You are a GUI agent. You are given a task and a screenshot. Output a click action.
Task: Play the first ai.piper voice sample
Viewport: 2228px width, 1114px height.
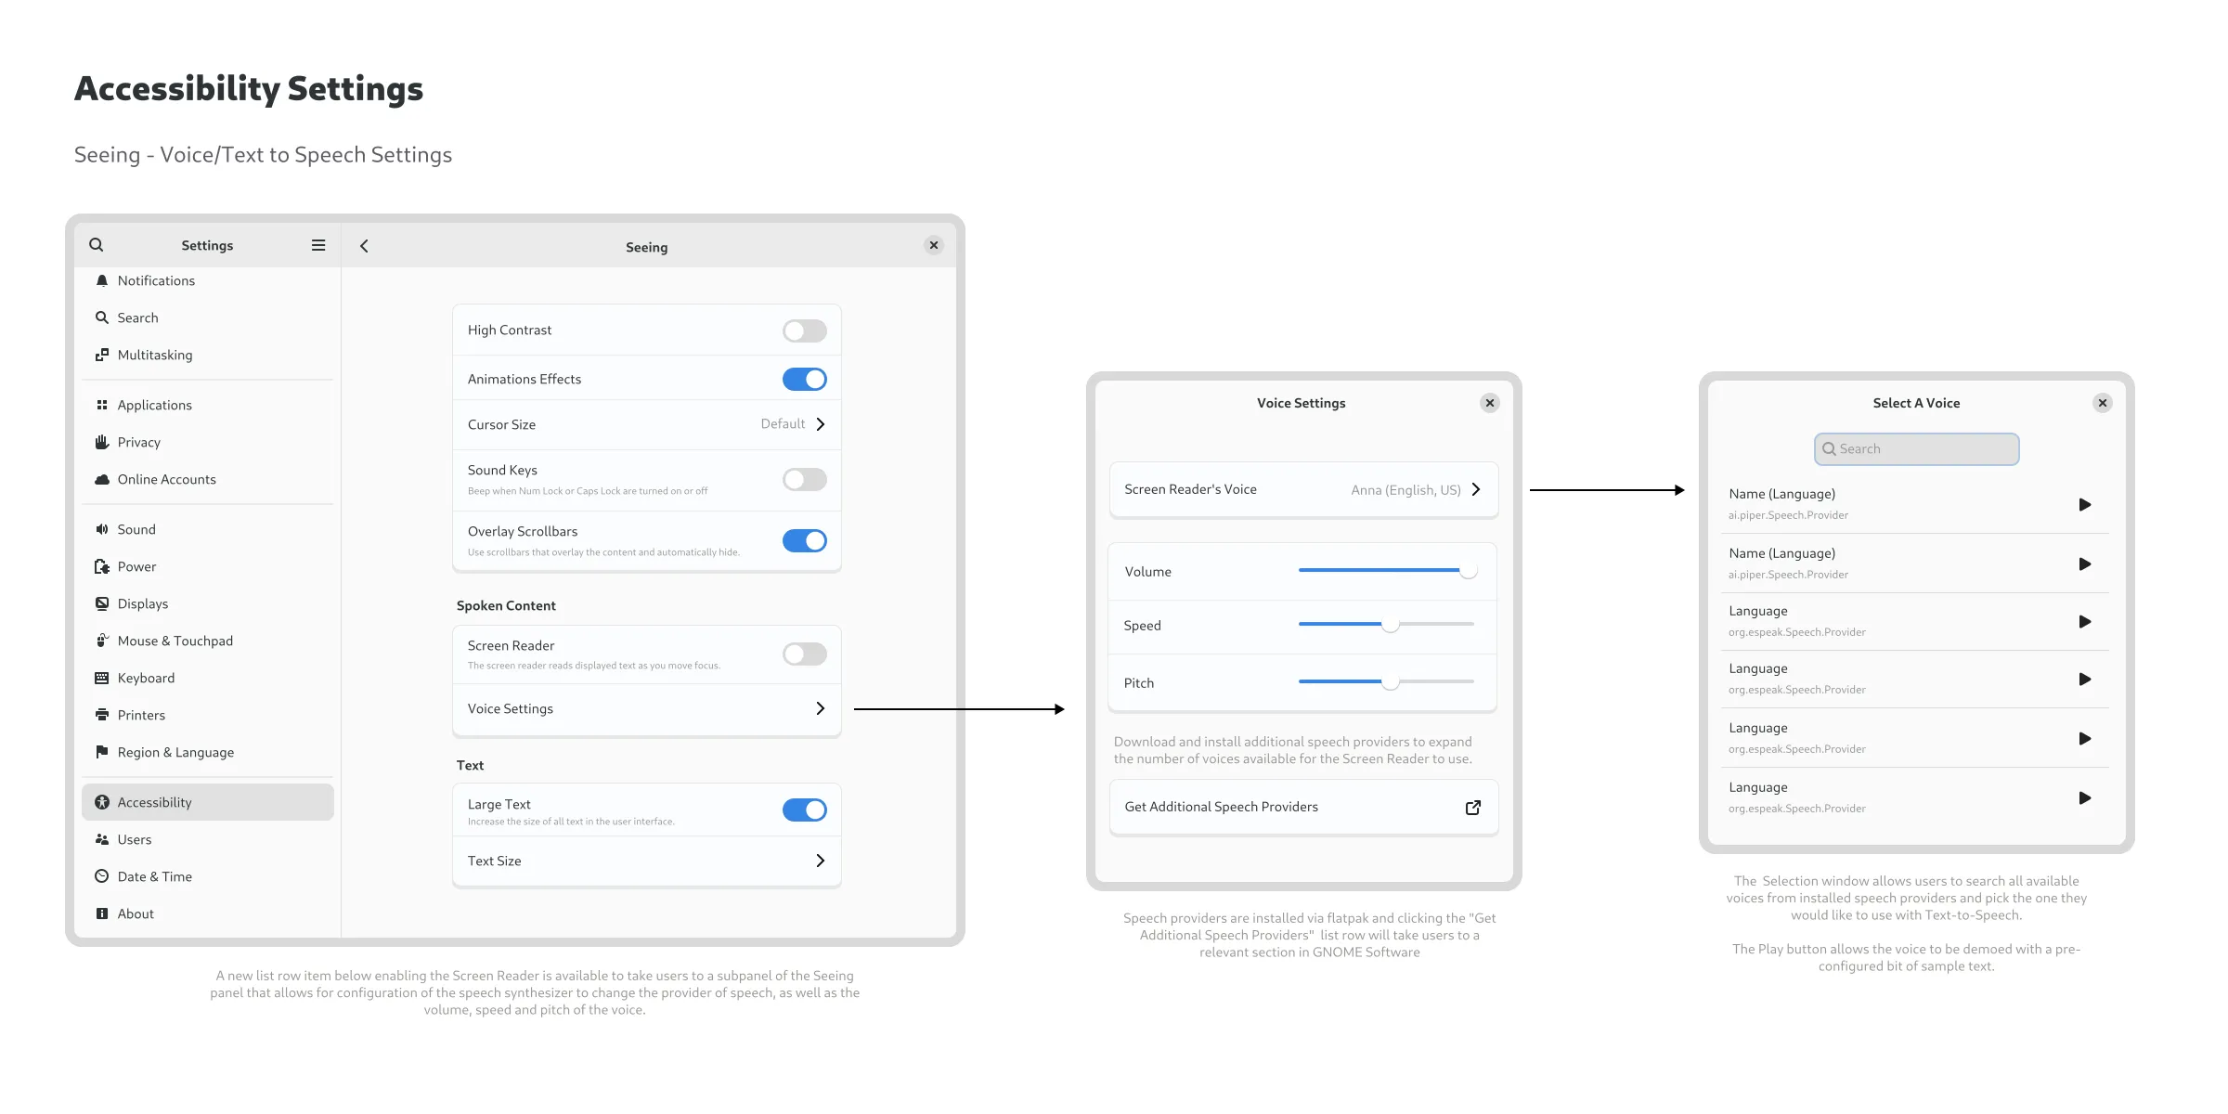[x=2084, y=505]
